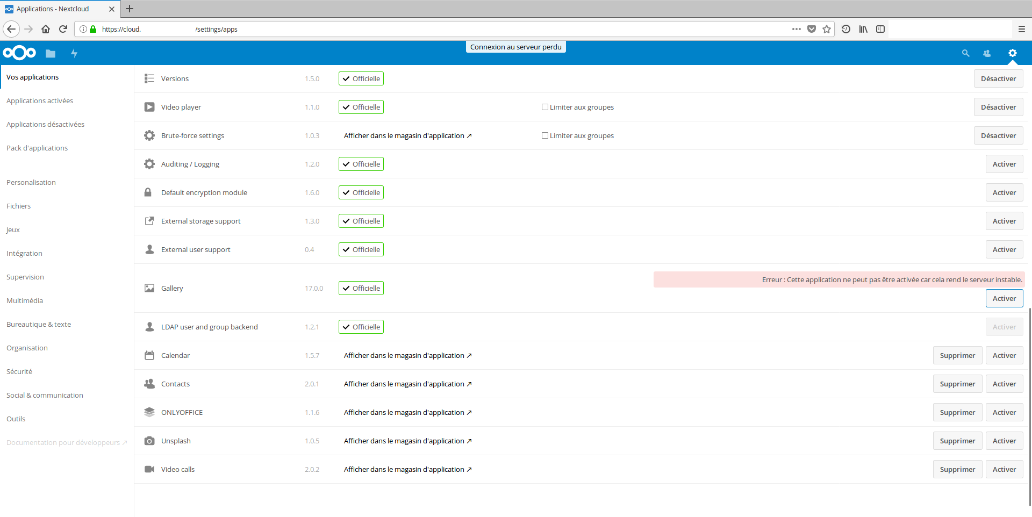The width and height of the screenshot is (1032, 517).
Task: Disable the Versions app
Action: 998,78
